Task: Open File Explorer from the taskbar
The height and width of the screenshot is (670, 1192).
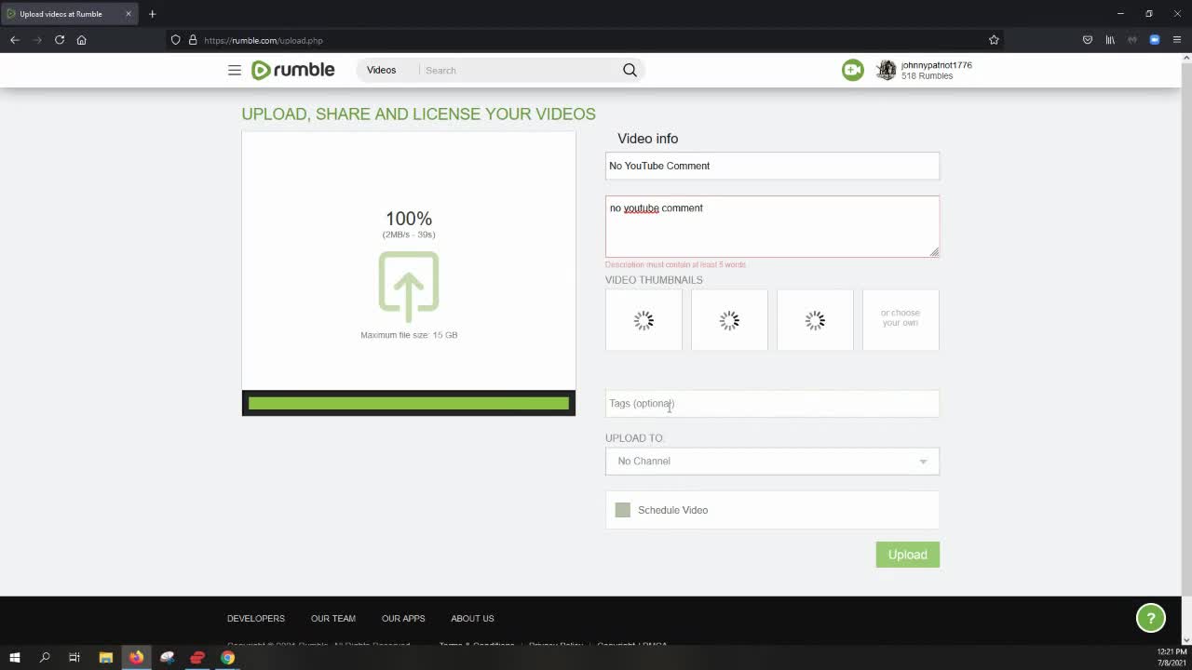Action: 106,657
